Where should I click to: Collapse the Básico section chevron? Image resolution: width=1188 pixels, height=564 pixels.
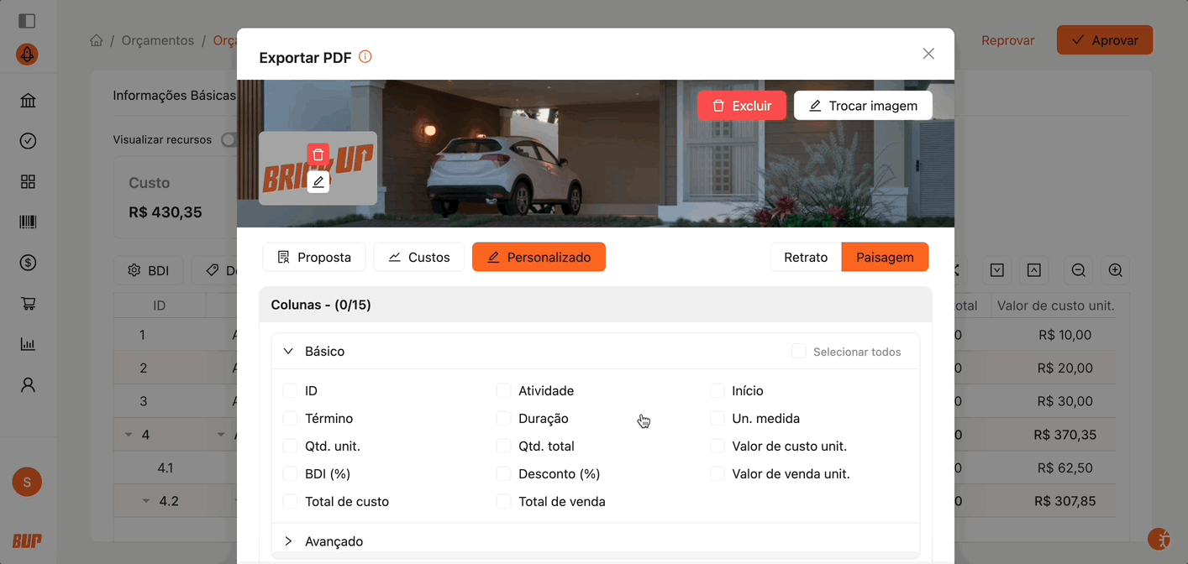(288, 352)
